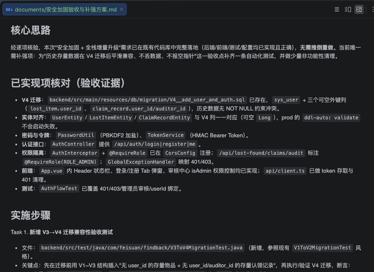Click the bold text 无需推倒重做
Viewport: 374px width, 272px height.
click(x=316, y=48)
